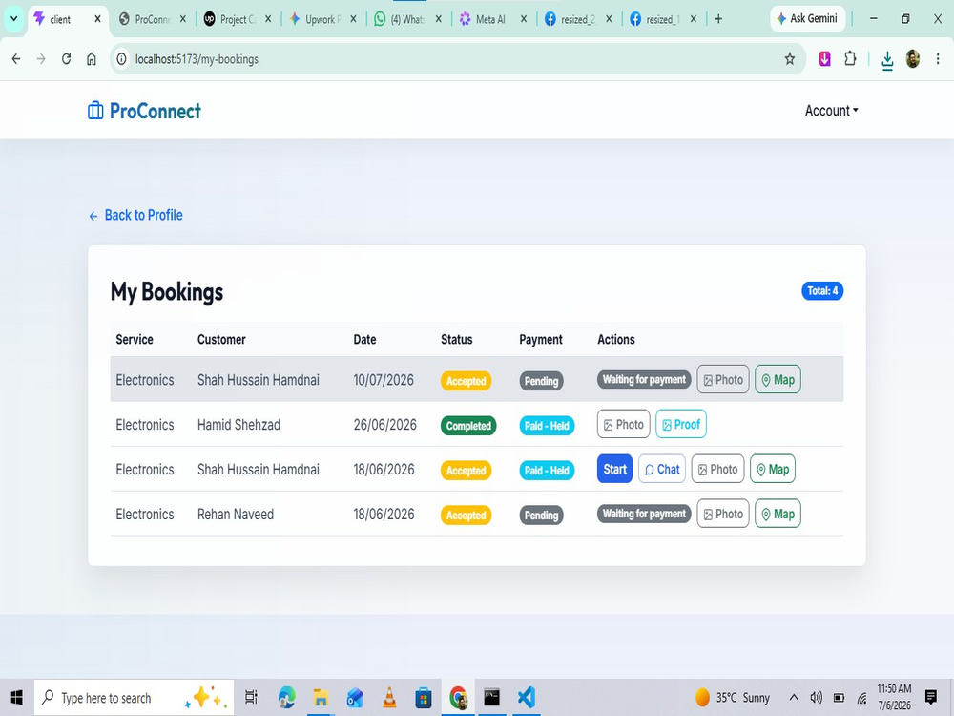View Photo for 10/07/2026 Shah Hussain booking
The image size is (954, 716).
point(723,379)
